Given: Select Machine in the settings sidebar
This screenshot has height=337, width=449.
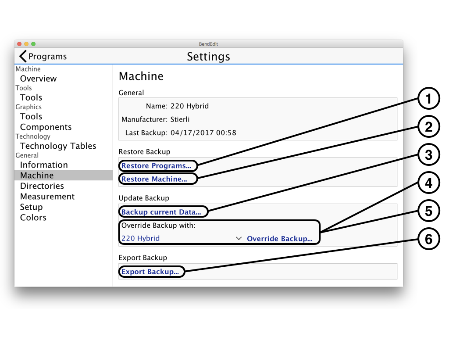Looking at the screenshot, I should pos(37,176).
